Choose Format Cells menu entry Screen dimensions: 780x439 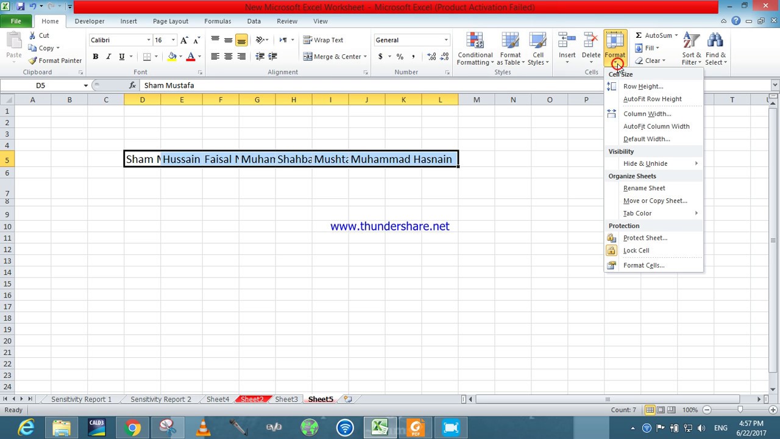click(x=654, y=265)
